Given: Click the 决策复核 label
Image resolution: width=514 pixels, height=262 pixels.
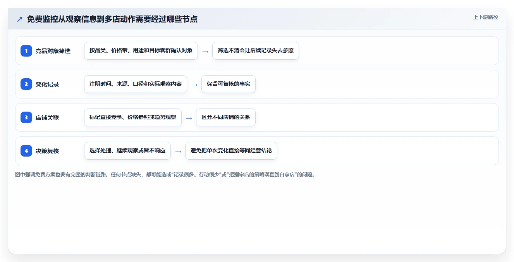Looking at the screenshot, I should 47,151.
